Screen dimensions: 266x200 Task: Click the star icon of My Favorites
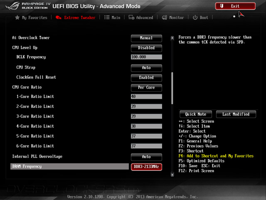[17, 17]
